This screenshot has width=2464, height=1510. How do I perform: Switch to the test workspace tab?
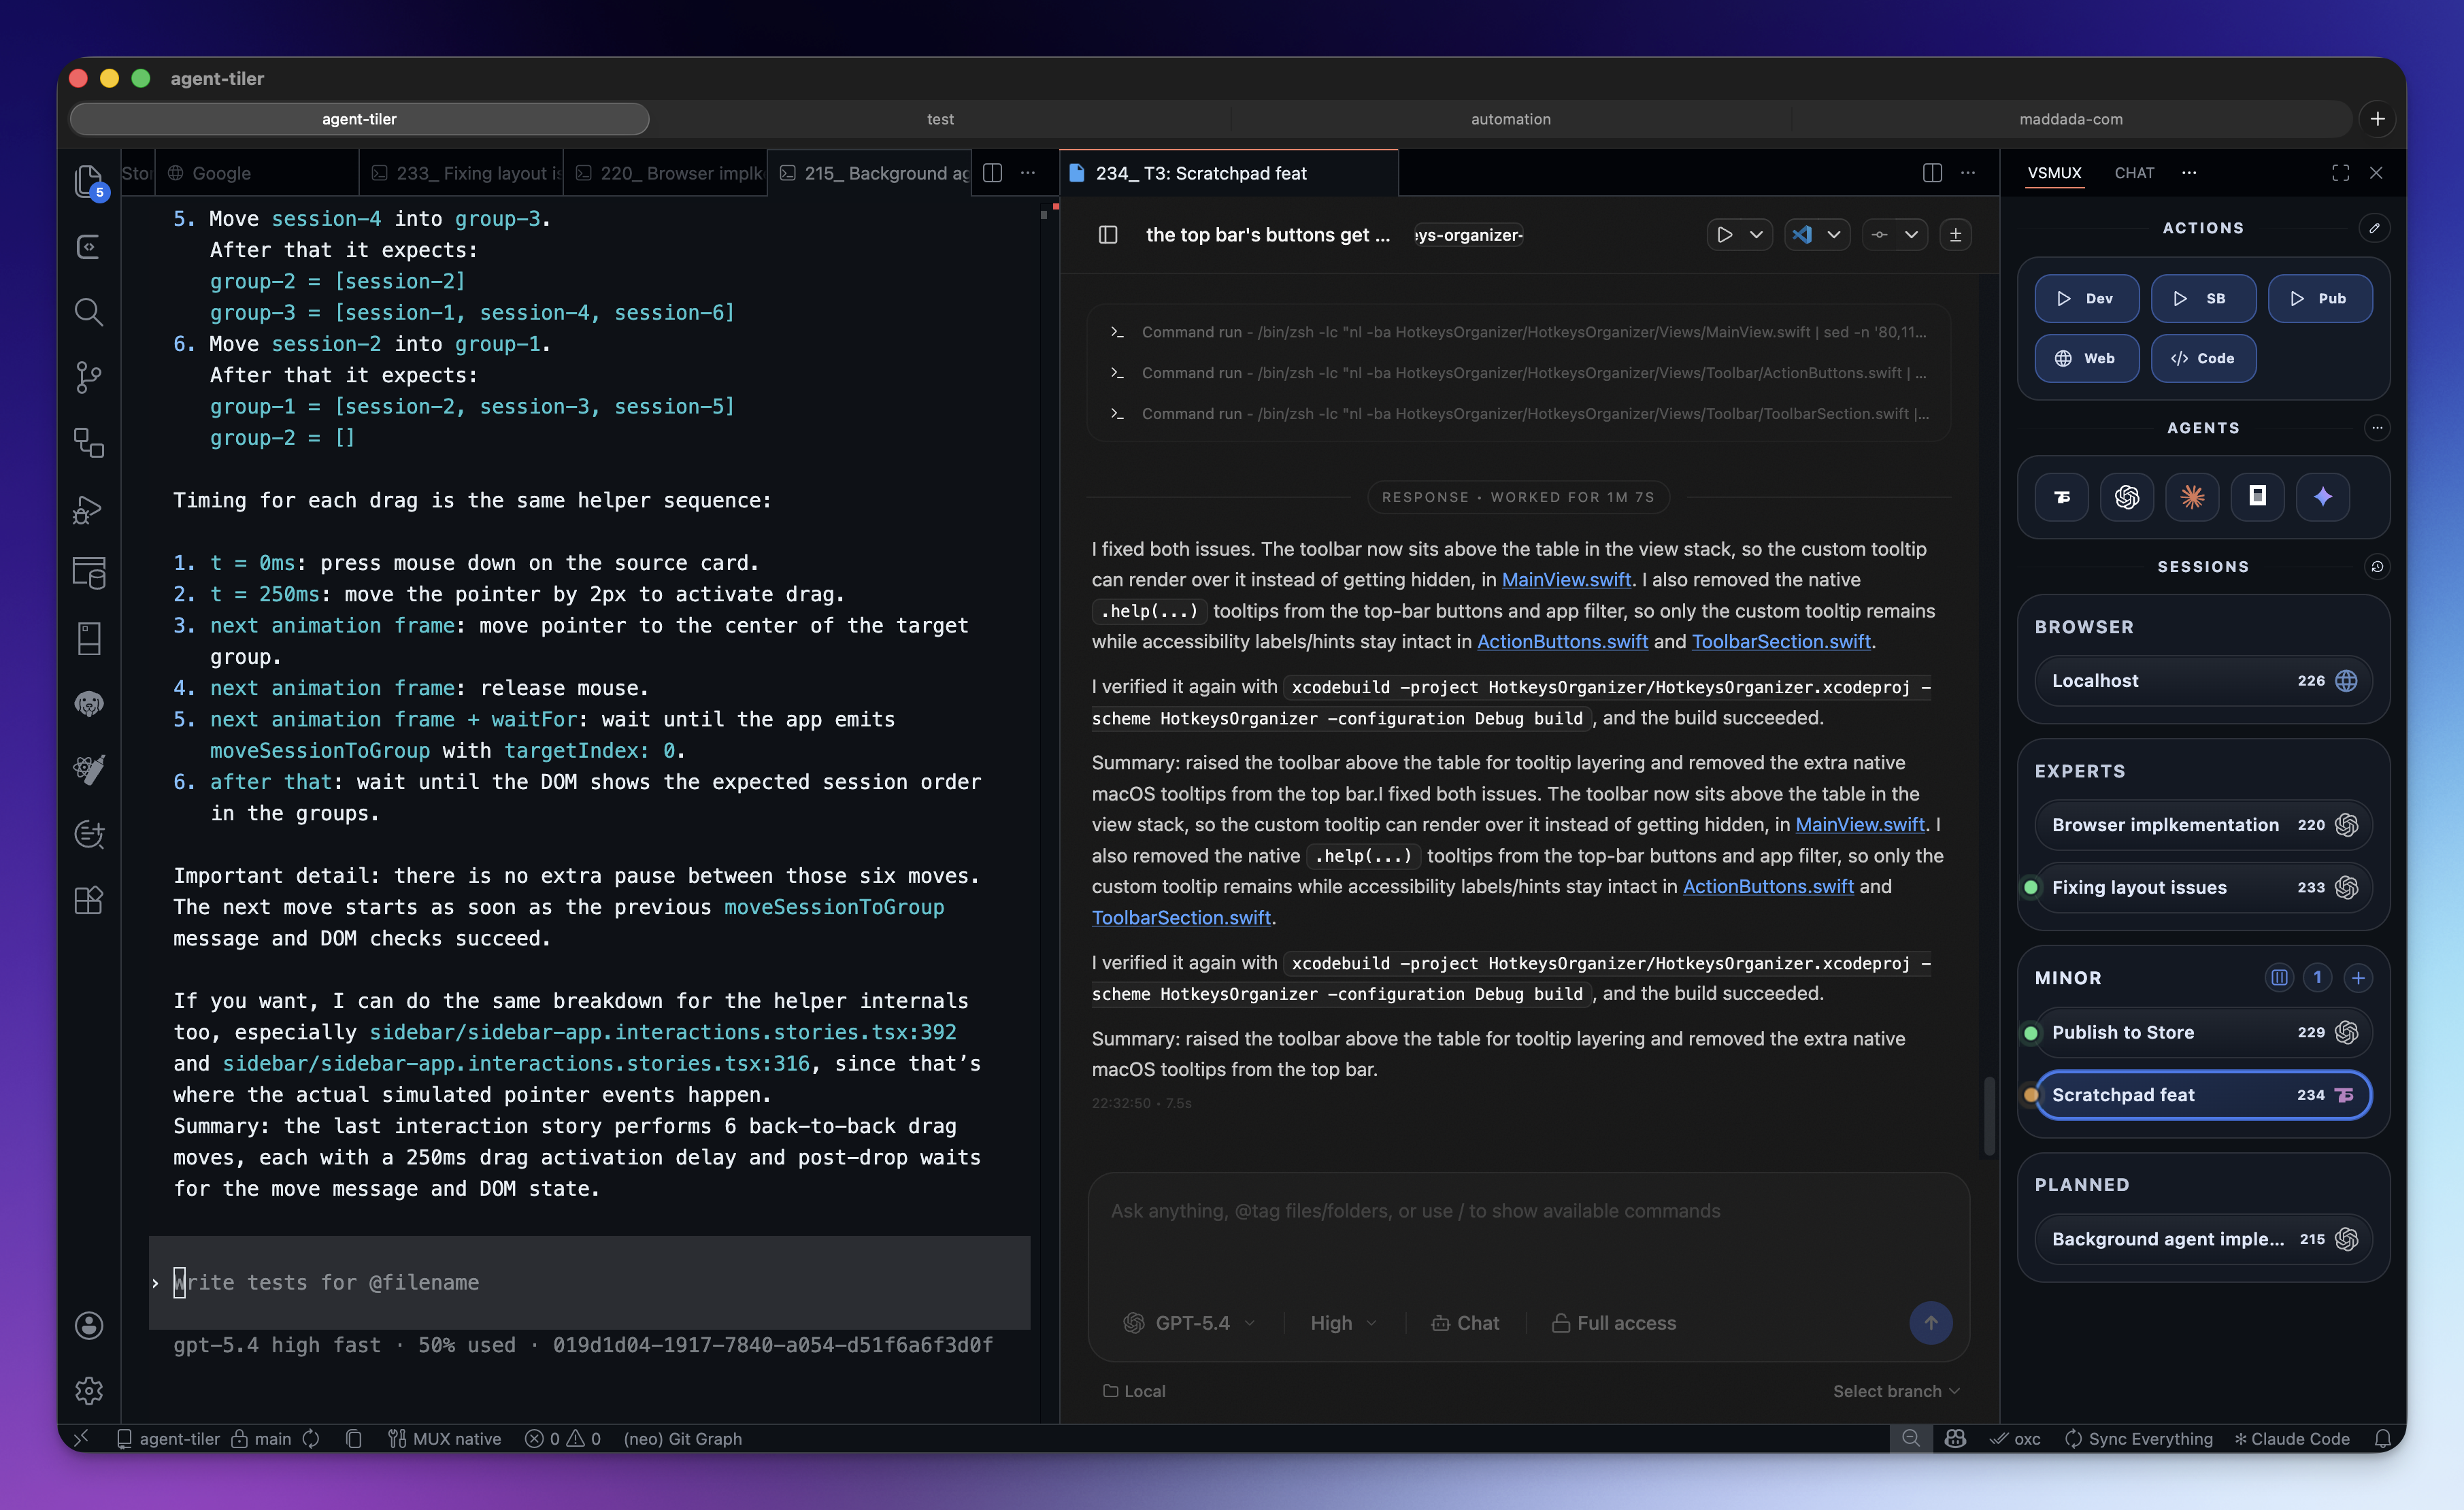940,119
